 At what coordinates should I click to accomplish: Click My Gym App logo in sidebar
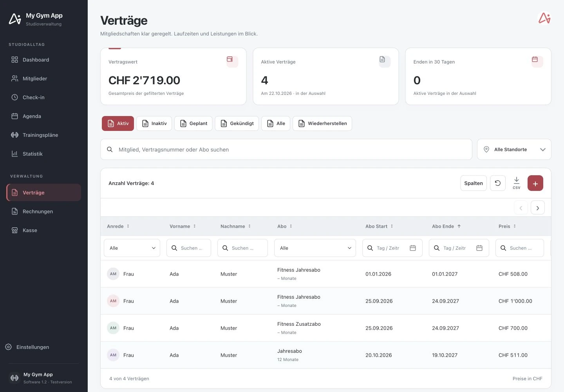(x=15, y=19)
